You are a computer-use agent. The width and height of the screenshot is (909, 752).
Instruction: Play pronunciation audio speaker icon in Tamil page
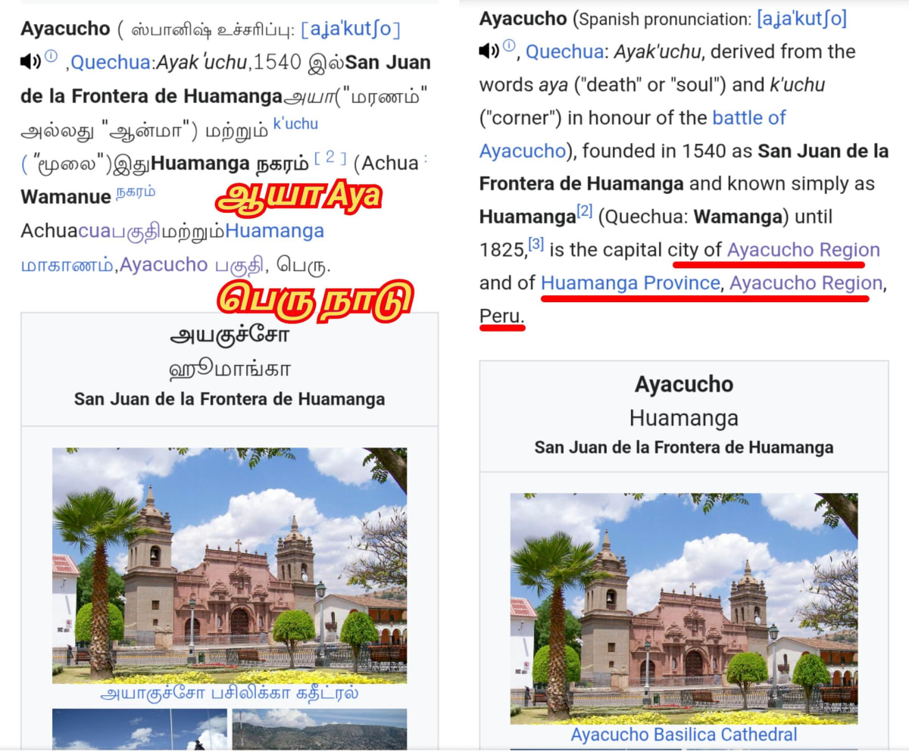30,62
